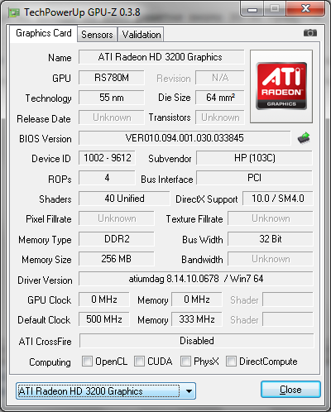Viewport: 331px width, 412px height.
Task: Click the ATI Radeon Graphics logo
Action: [281, 86]
